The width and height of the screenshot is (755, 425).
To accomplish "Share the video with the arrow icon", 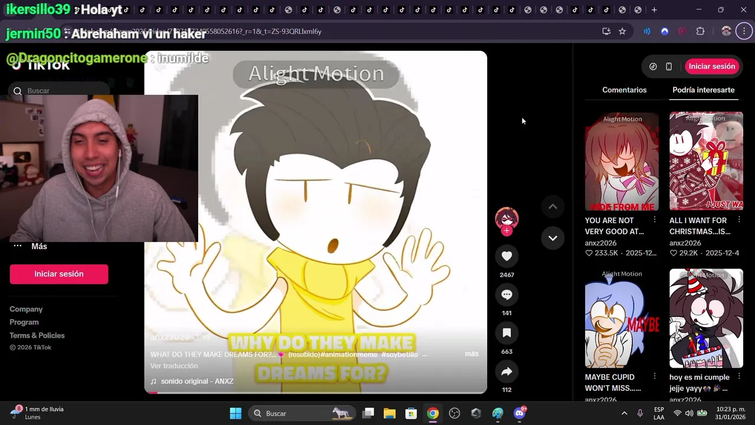I will (x=507, y=371).
